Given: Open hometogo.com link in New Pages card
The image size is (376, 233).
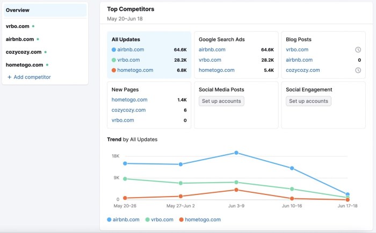Looking at the screenshot, I should [129, 100].
